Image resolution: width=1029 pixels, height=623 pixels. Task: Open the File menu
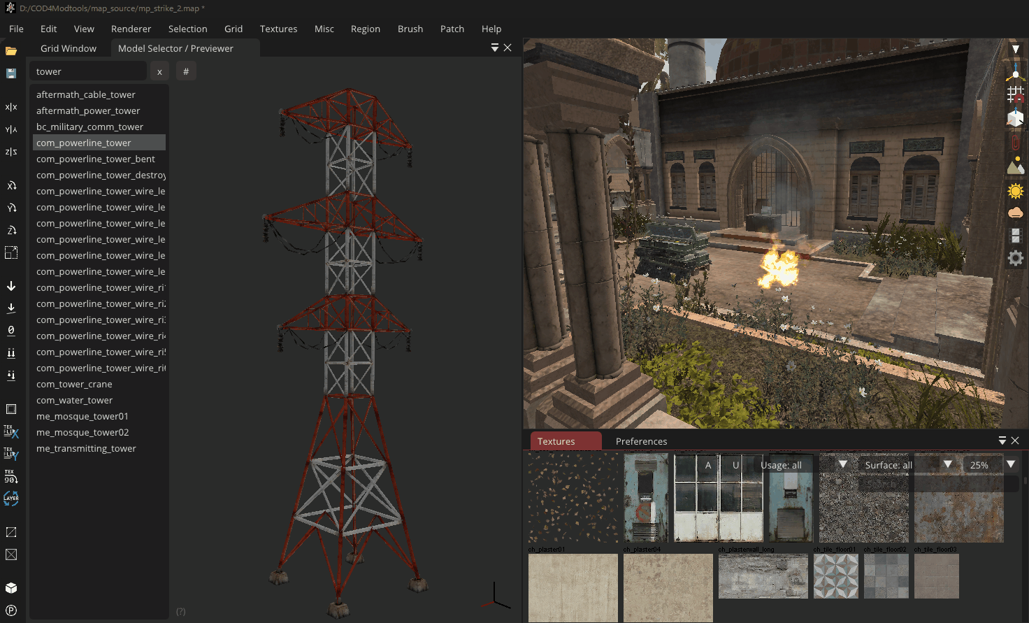coord(16,29)
